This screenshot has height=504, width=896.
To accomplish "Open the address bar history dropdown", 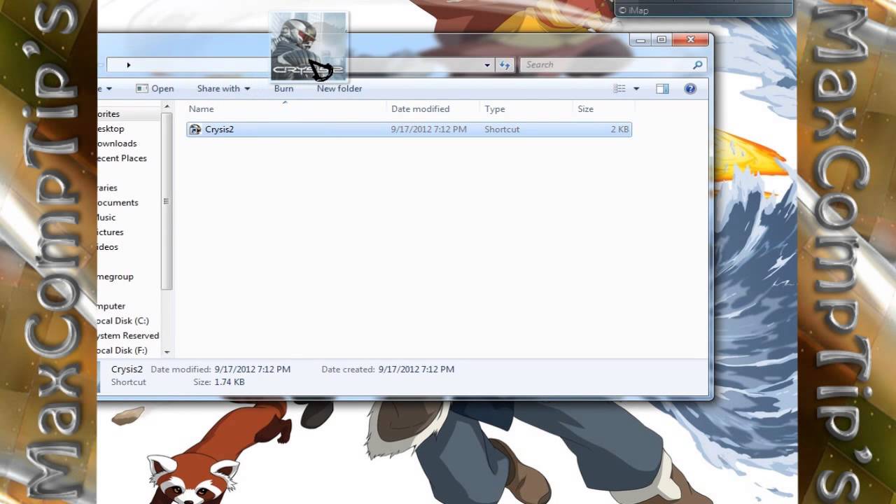I will point(487,64).
